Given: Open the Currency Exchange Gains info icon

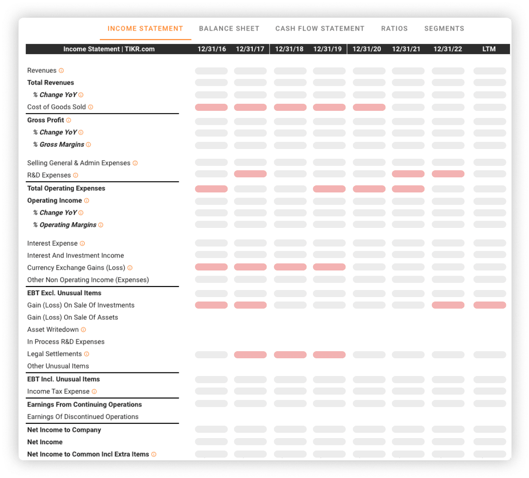Looking at the screenshot, I should [x=130, y=267].
